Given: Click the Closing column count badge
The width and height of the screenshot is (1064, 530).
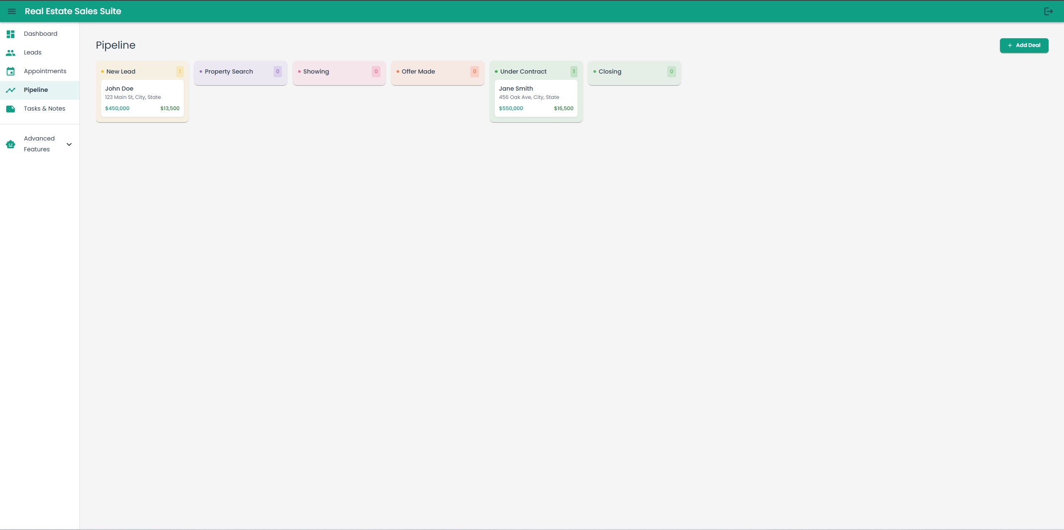Looking at the screenshot, I should (671, 71).
